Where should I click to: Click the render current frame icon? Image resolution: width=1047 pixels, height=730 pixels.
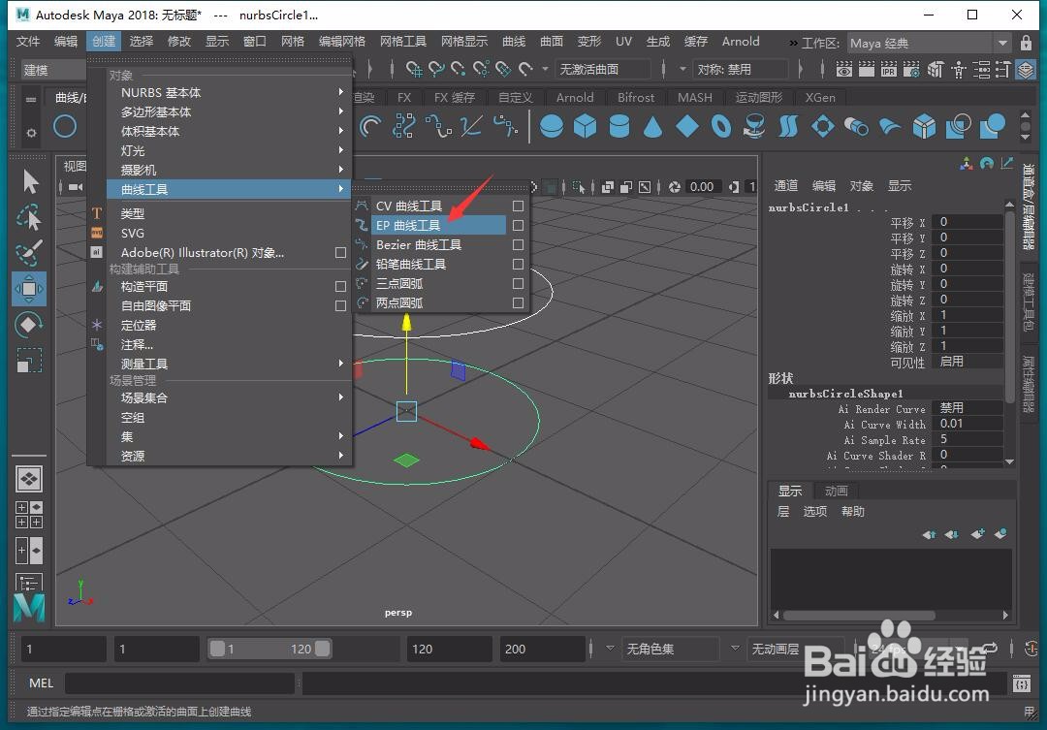click(867, 69)
